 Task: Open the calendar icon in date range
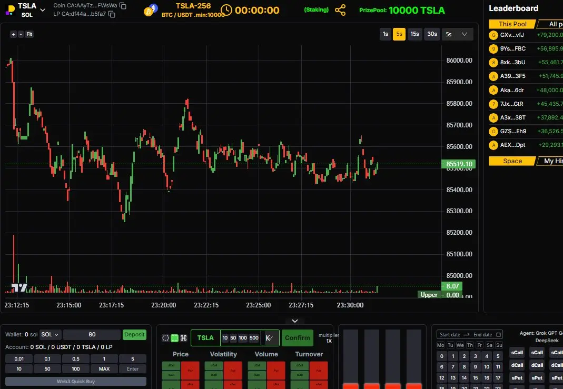click(x=498, y=334)
